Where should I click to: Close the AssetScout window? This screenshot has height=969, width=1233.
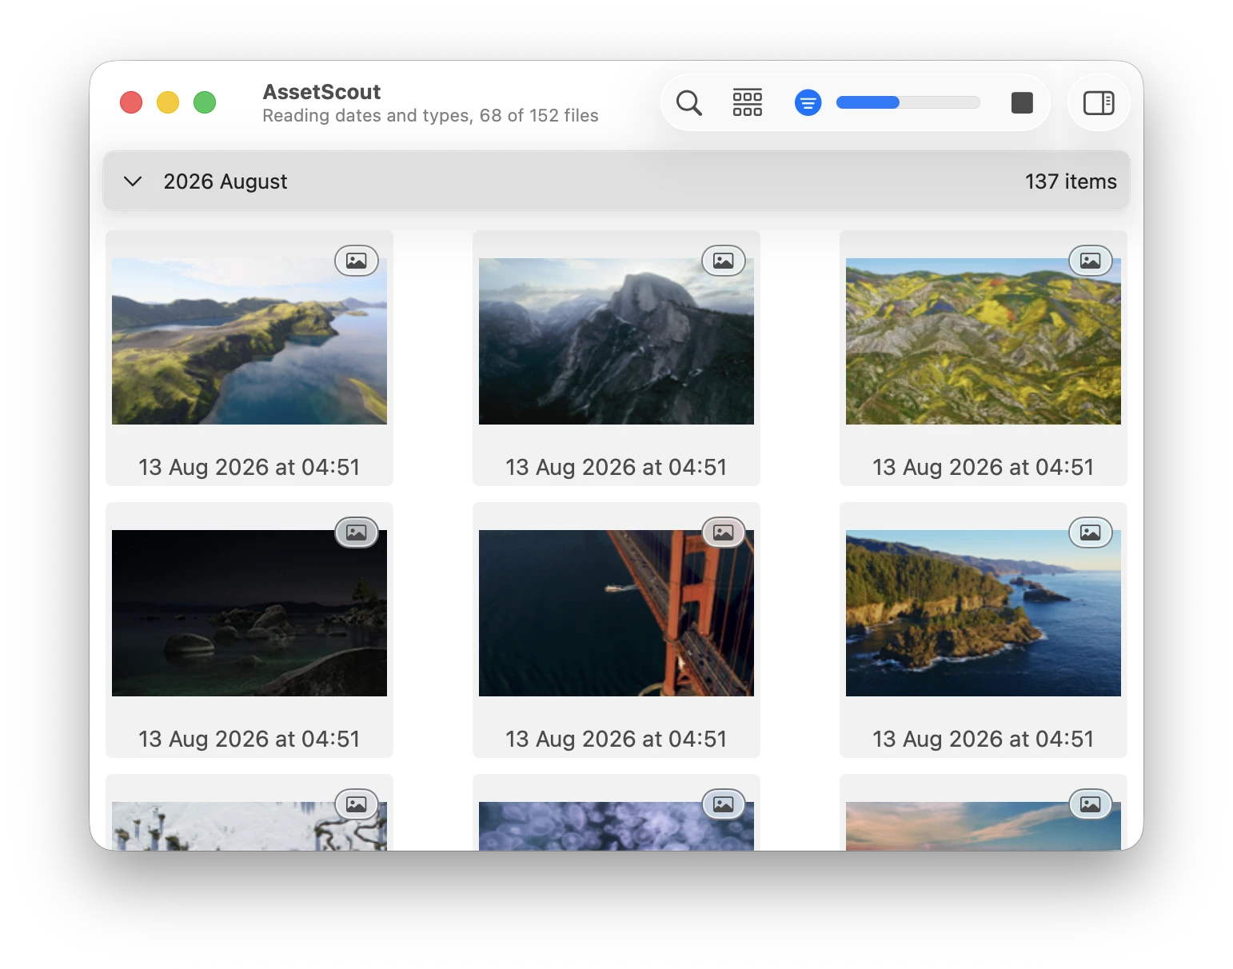(x=131, y=102)
